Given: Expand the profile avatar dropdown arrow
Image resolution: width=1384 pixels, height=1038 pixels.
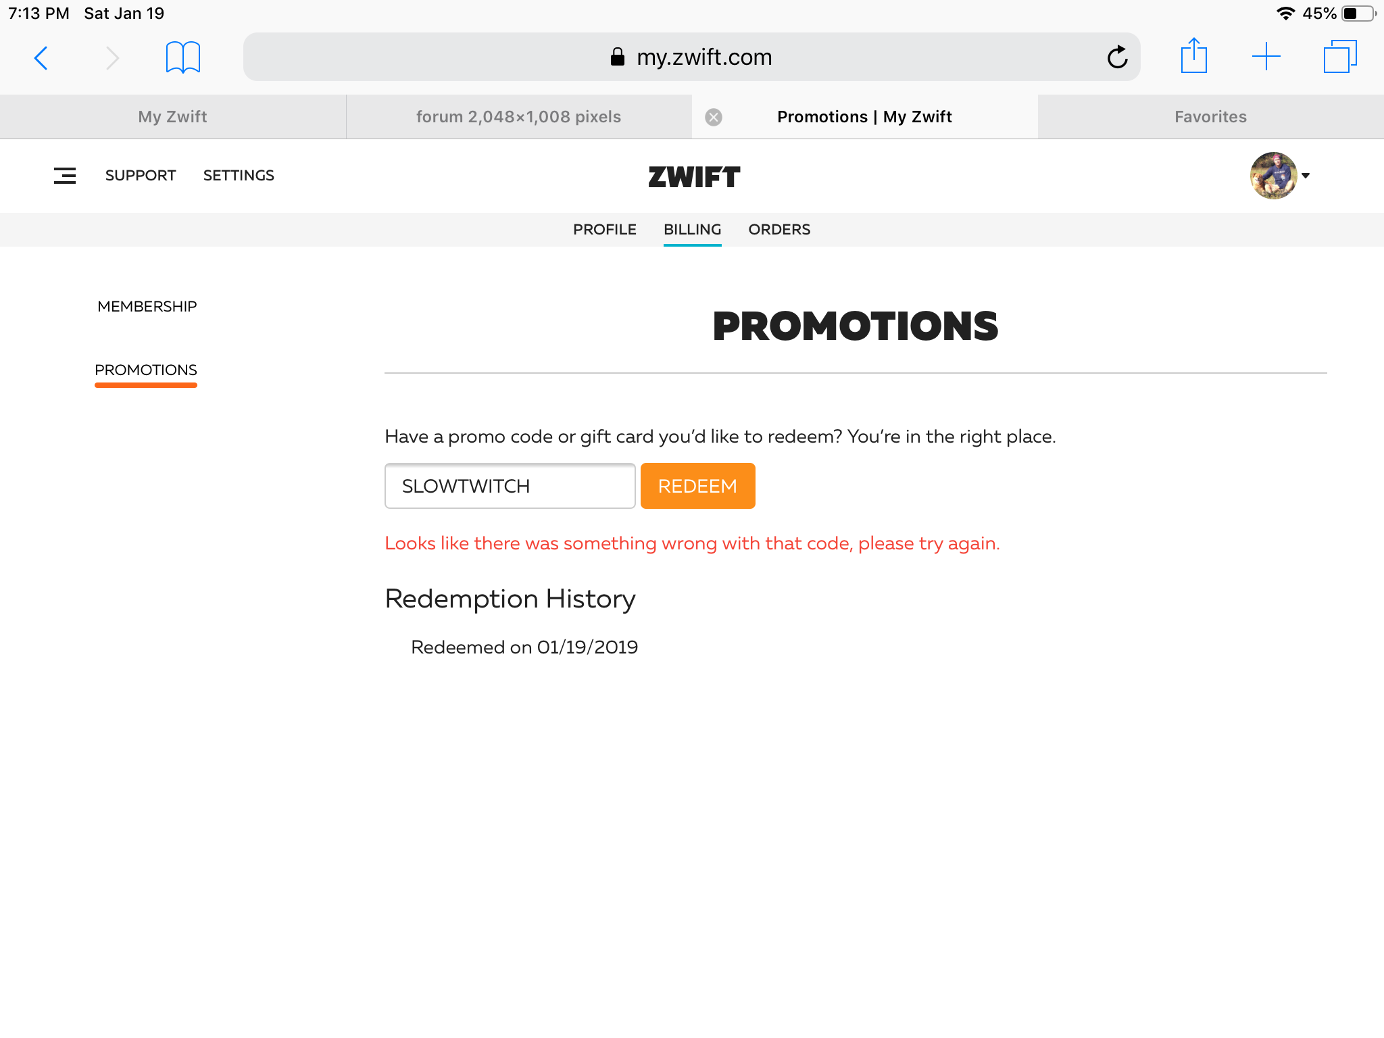Looking at the screenshot, I should pos(1306,176).
